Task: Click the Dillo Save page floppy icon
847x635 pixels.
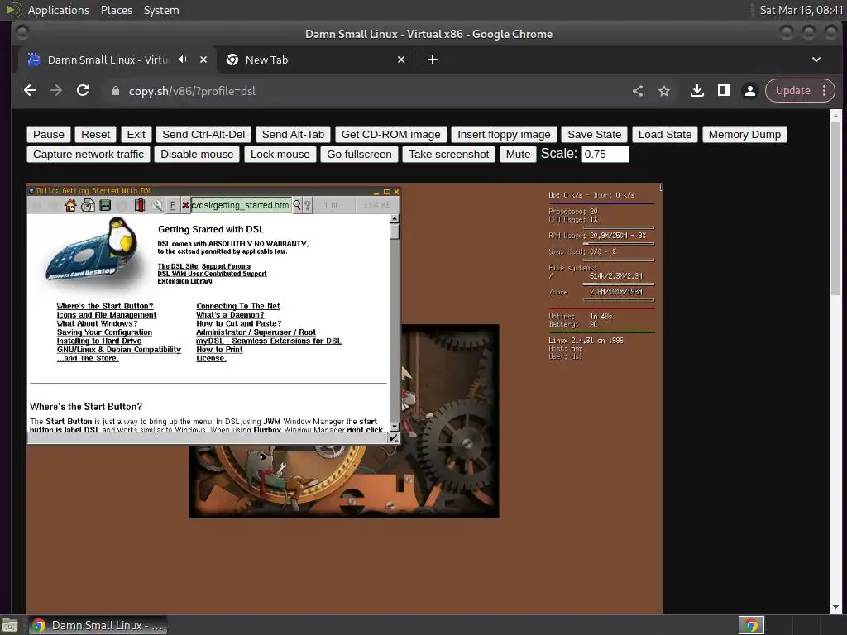Action: pyautogui.click(x=105, y=205)
